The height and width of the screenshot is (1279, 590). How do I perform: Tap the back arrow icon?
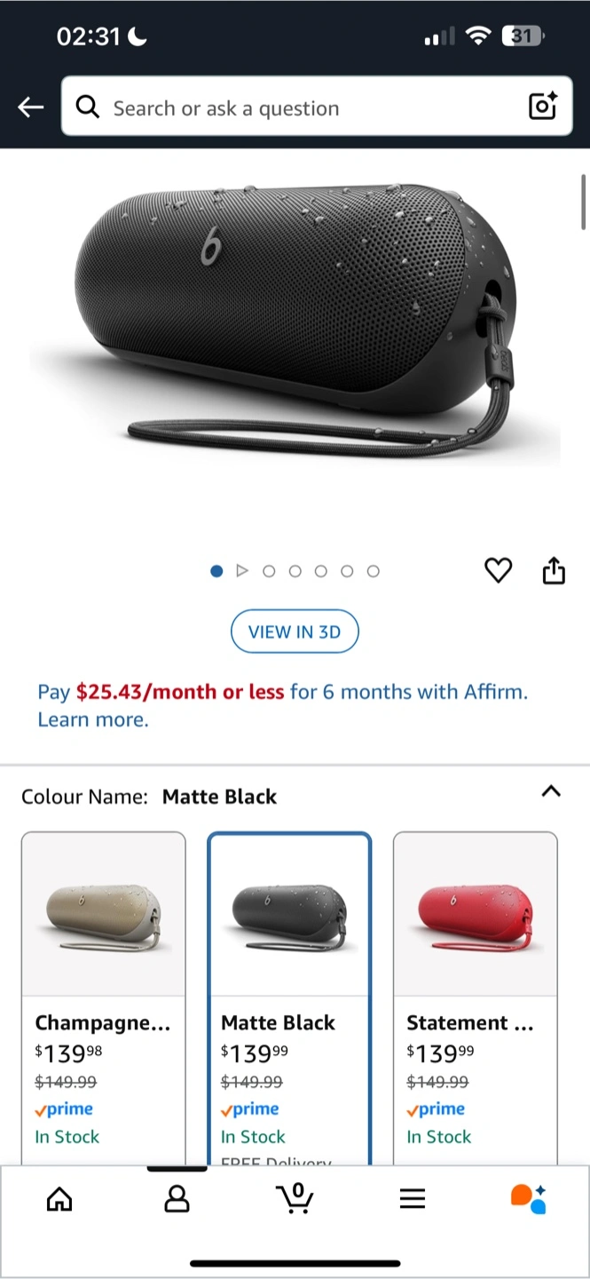30,107
